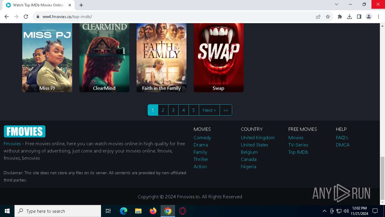Click the address bar URL field
Screen dimensions: 385x217
click(x=174, y=17)
